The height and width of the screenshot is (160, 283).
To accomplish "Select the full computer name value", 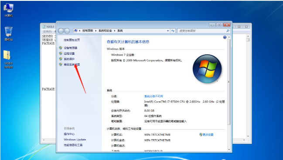I will coord(157,140).
